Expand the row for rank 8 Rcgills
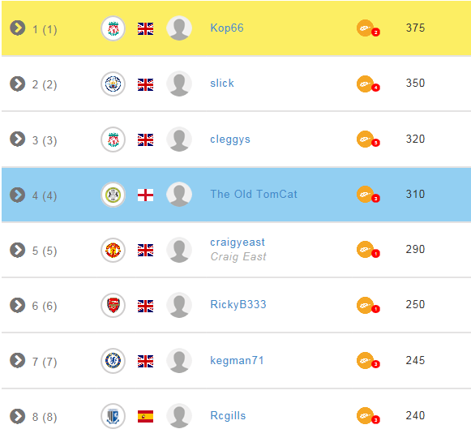 click(x=17, y=416)
